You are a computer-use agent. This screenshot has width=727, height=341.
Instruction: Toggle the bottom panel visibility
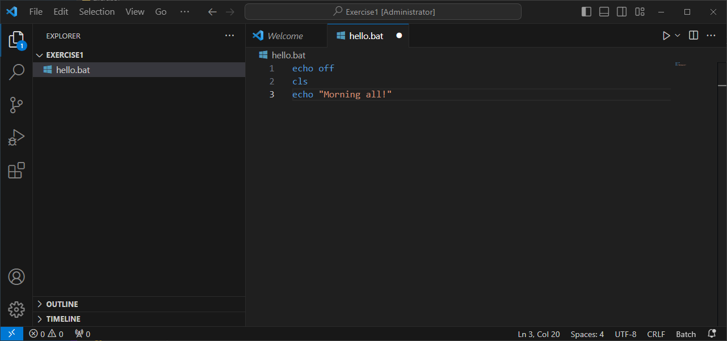click(x=604, y=12)
